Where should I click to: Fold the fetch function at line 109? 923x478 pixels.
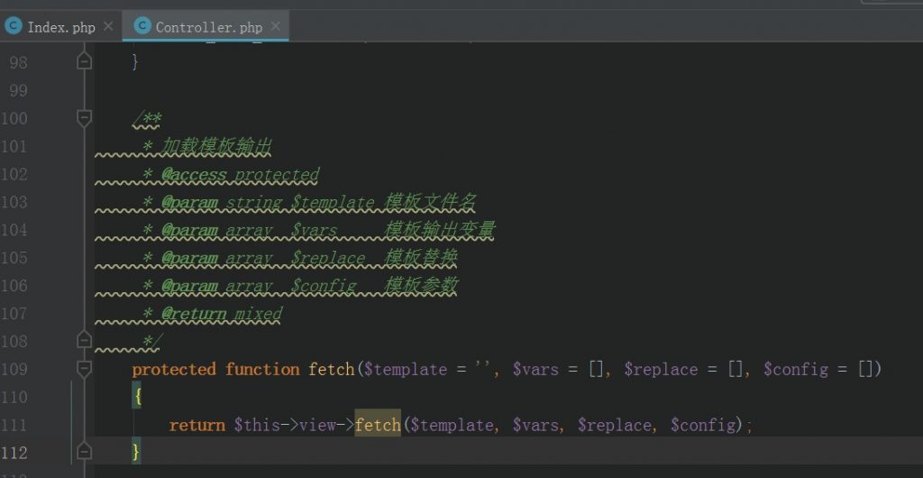click(x=84, y=369)
